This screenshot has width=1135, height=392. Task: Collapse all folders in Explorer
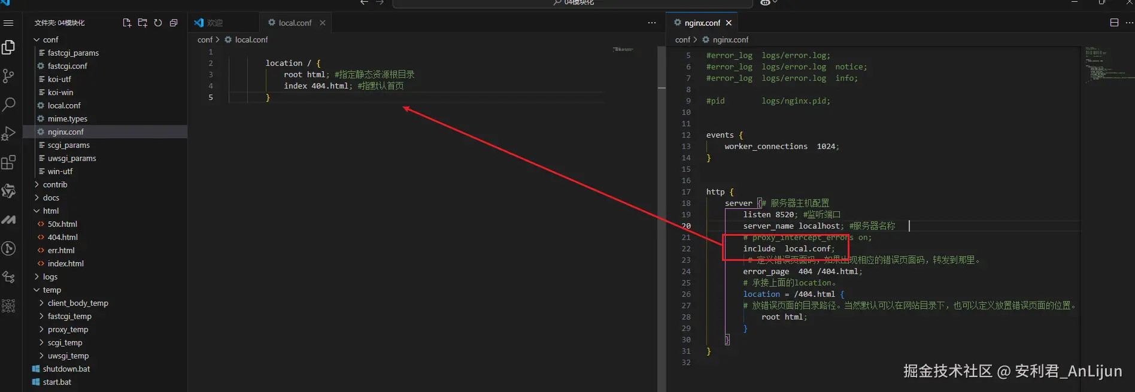[174, 23]
